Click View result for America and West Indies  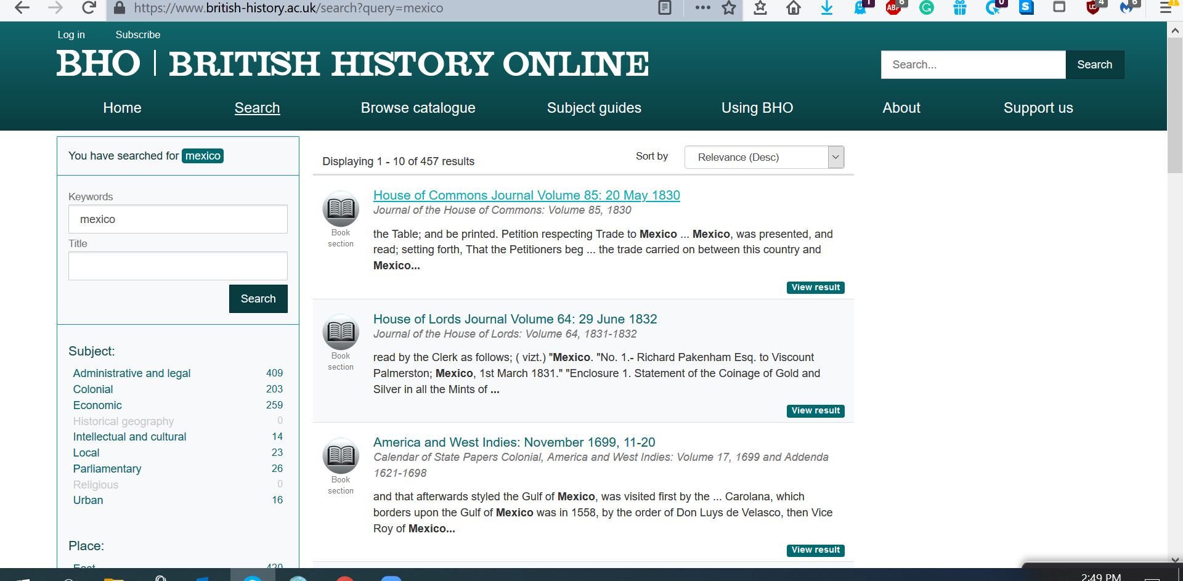[x=815, y=550]
